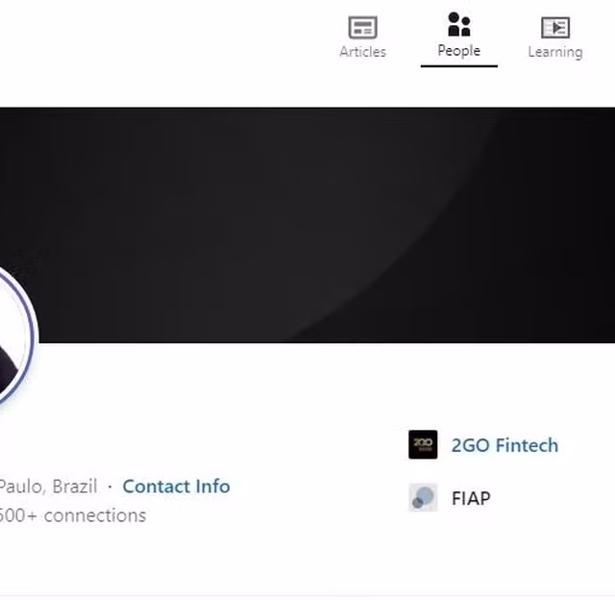The height and width of the screenshot is (600, 615).
Task: View the 500+ connections list
Action: (x=72, y=515)
